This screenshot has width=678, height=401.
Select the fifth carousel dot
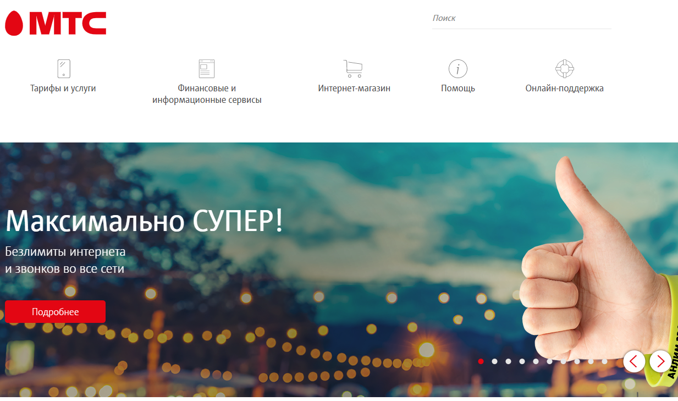tap(536, 361)
